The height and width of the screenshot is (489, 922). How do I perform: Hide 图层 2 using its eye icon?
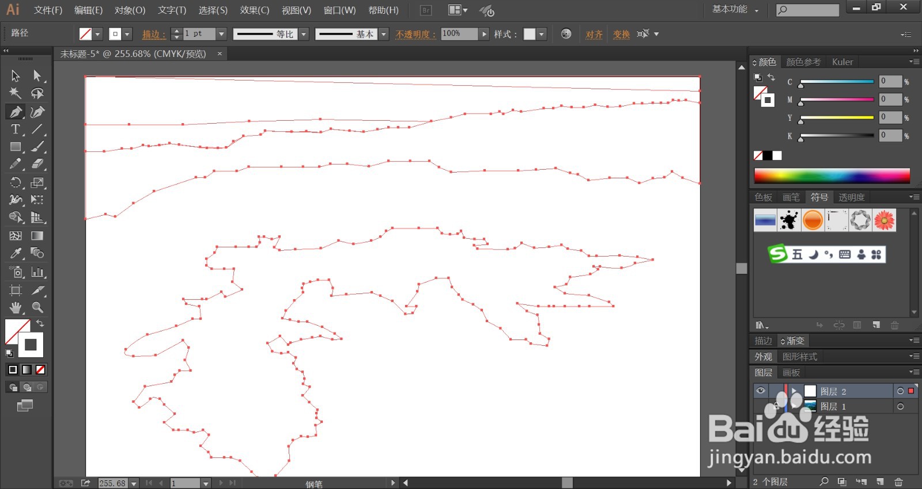click(x=761, y=391)
